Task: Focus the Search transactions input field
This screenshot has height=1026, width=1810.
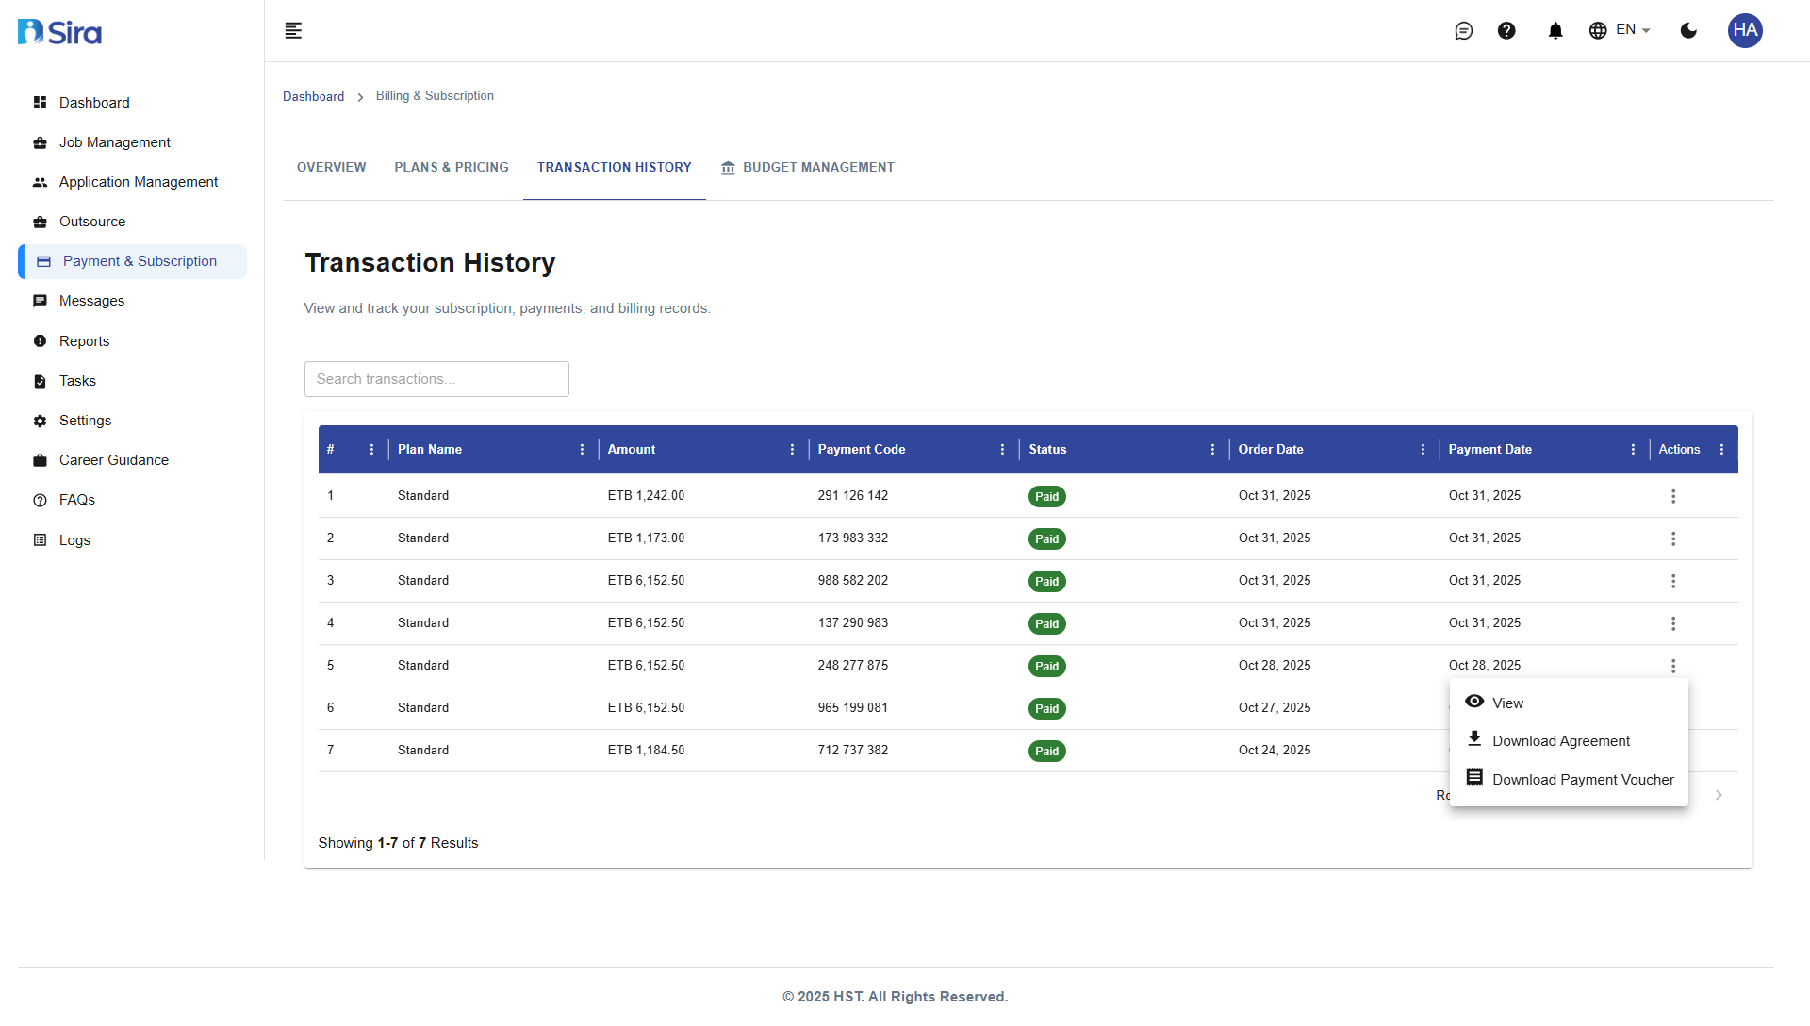Action: point(436,379)
